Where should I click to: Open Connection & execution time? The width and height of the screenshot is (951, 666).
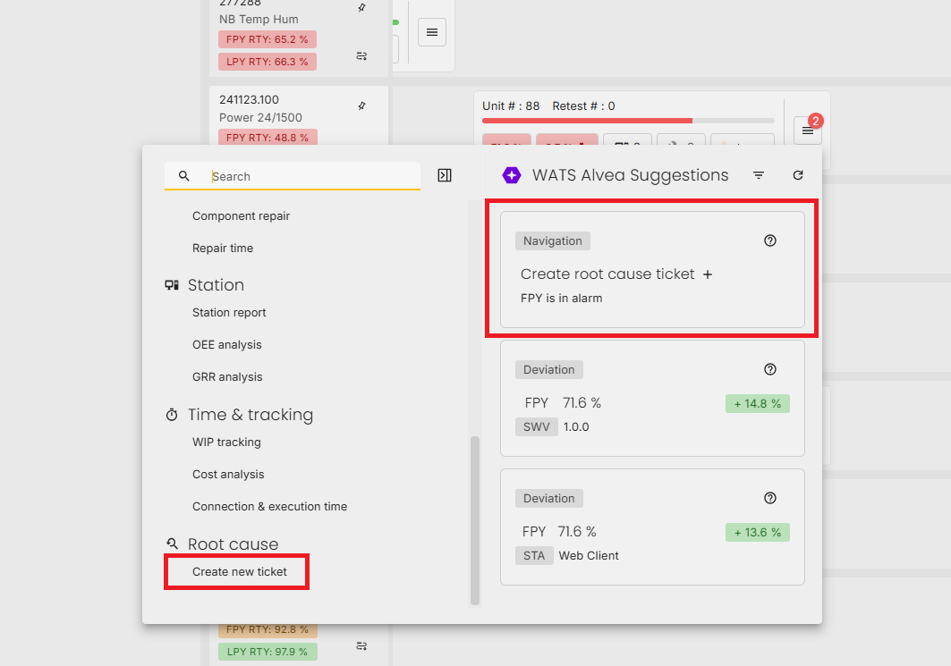(x=269, y=506)
